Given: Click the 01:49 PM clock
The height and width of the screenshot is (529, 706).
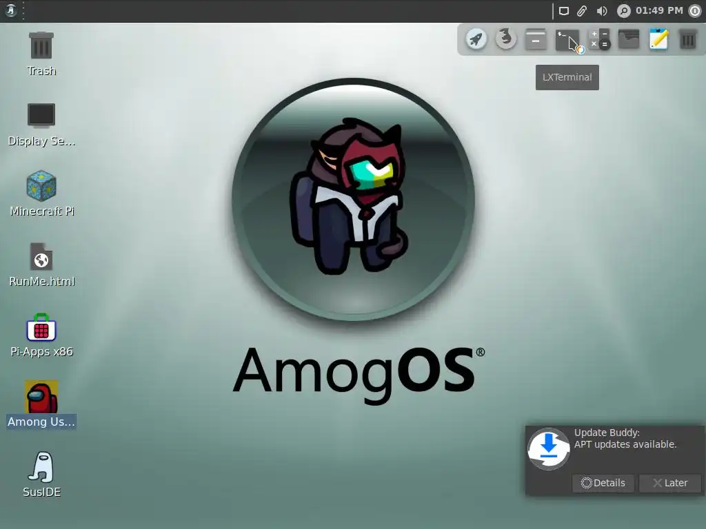Looking at the screenshot, I should pyautogui.click(x=659, y=10).
